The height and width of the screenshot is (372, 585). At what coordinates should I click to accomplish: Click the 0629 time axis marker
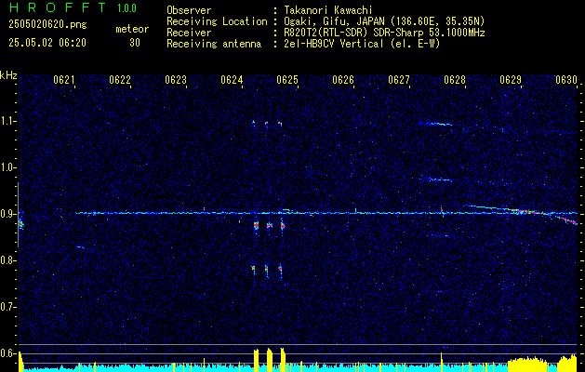point(511,79)
